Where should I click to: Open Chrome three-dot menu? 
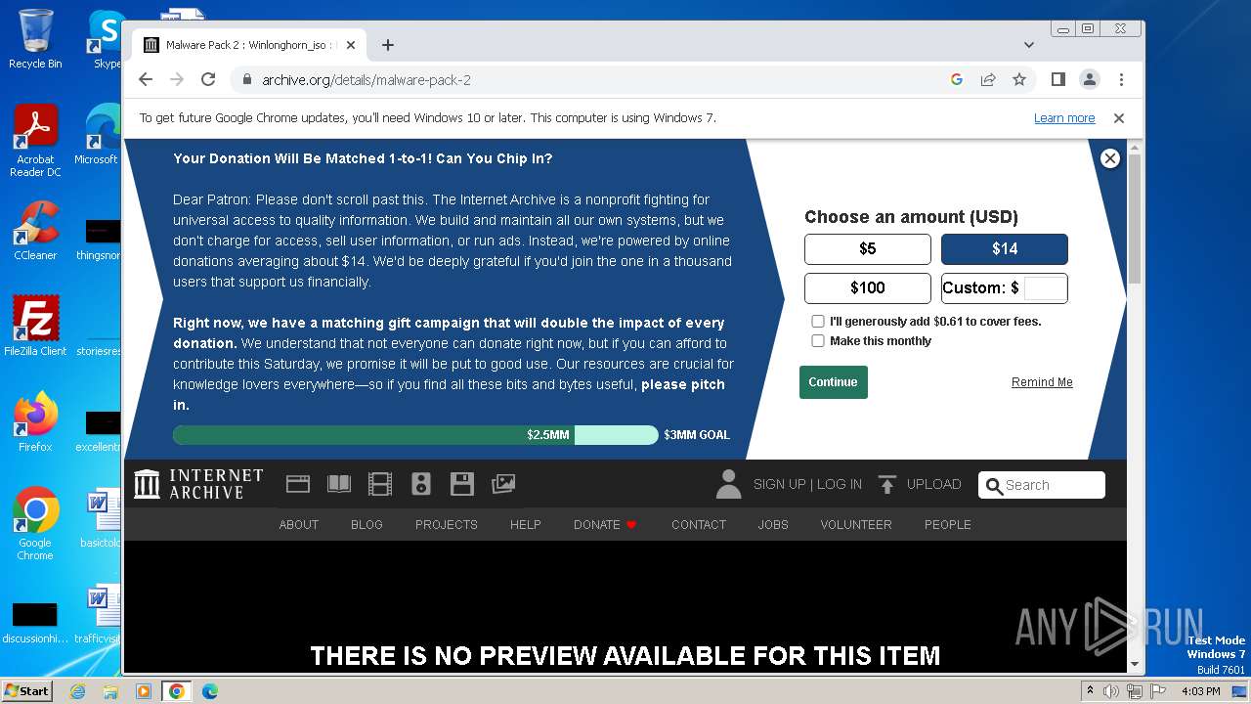tap(1121, 79)
